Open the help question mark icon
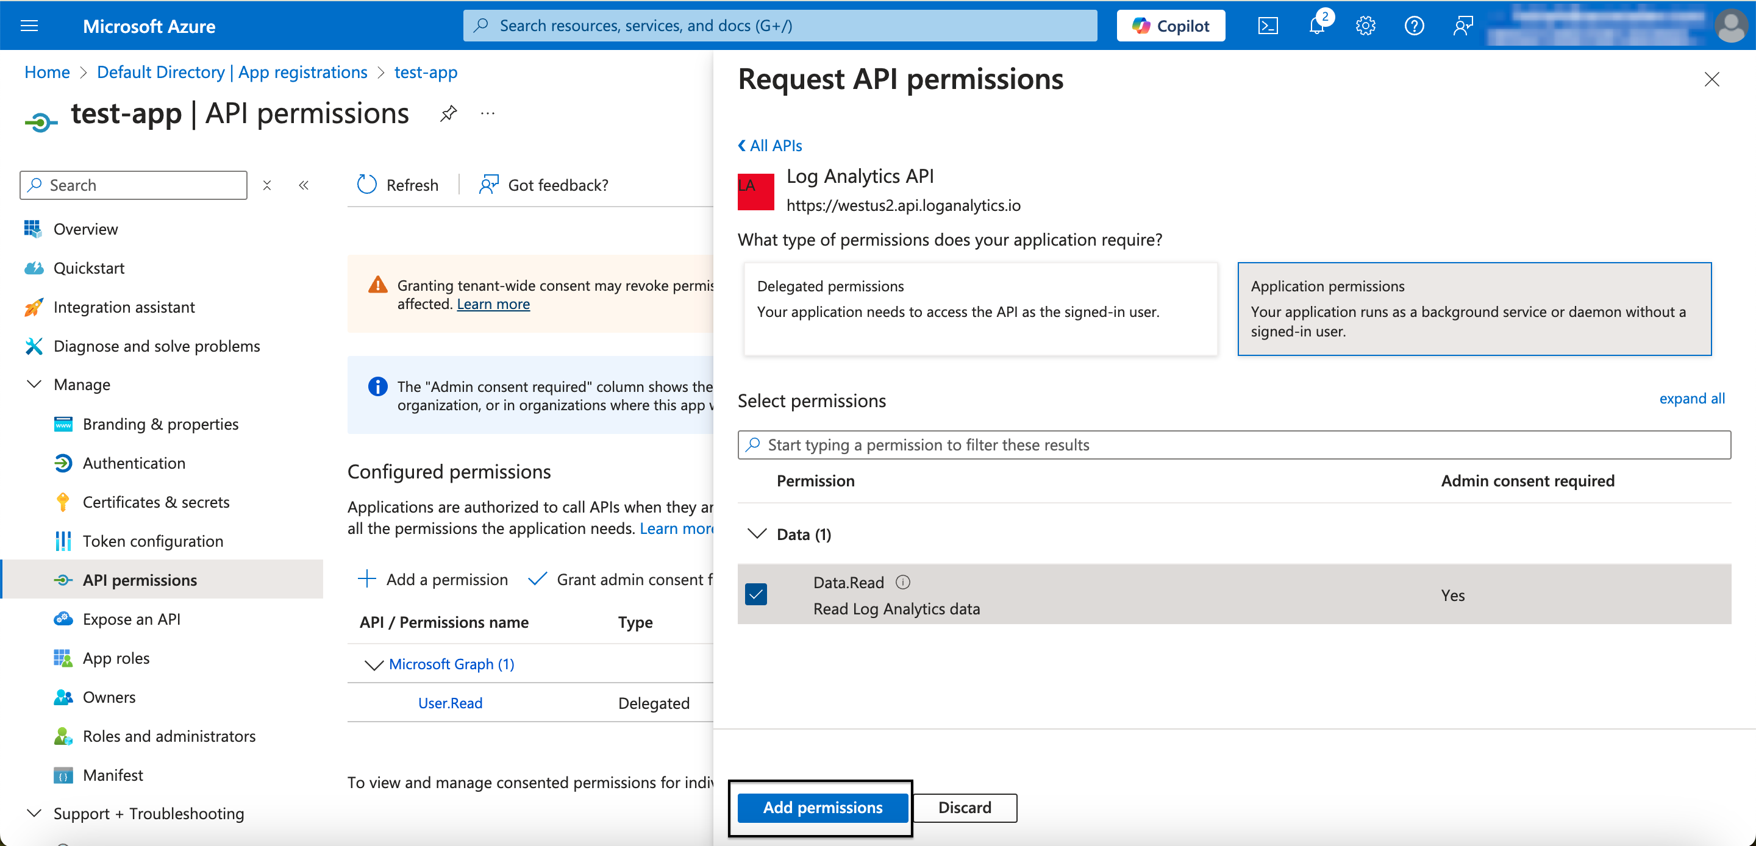The image size is (1756, 846). click(1414, 26)
